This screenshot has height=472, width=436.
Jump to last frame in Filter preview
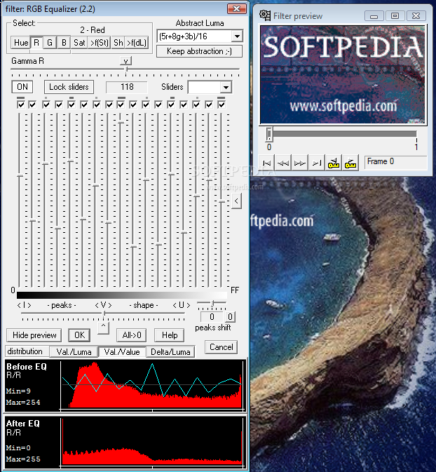pos(317,163)
